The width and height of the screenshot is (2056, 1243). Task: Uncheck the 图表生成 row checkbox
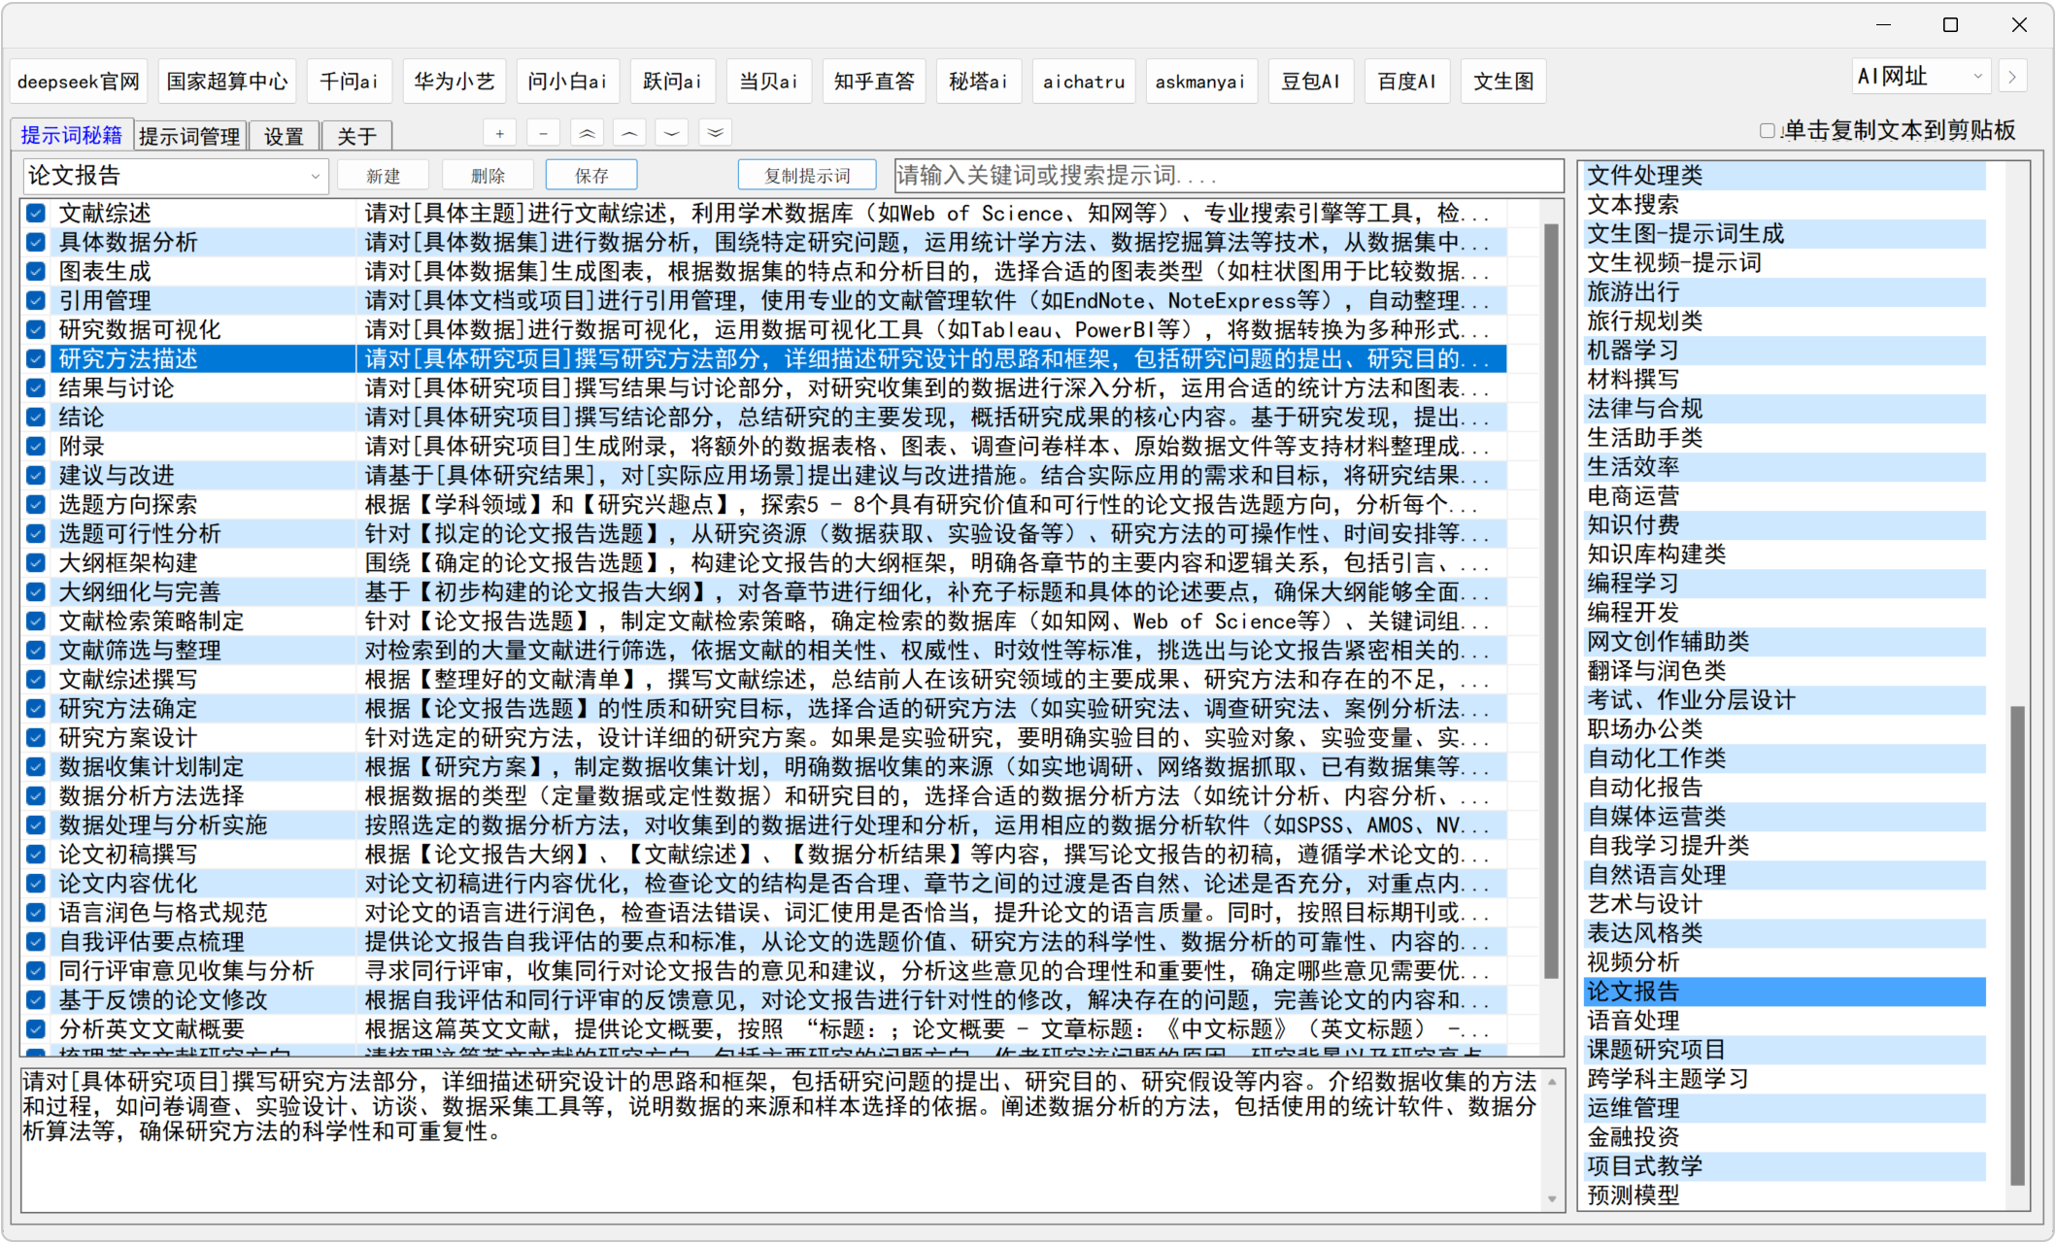pyautogui.click(x=36, y=272)
